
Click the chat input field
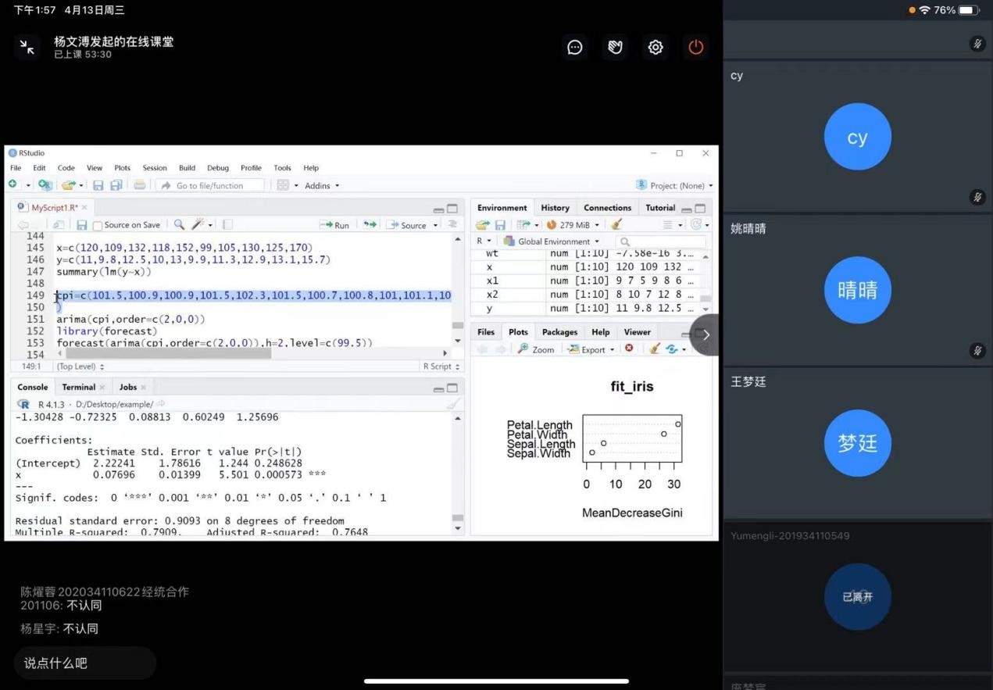click(x=84, y=663)
